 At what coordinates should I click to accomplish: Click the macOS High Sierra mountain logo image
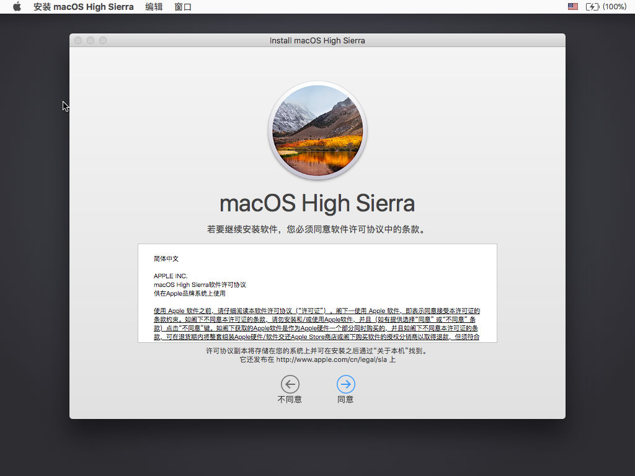[317, 130]
